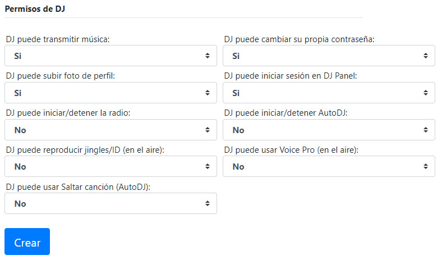This screenshot has height=264, width=442.
Task: Click the 'DJ puede transmitir música:' label text
Action: (x=58, y=40)
